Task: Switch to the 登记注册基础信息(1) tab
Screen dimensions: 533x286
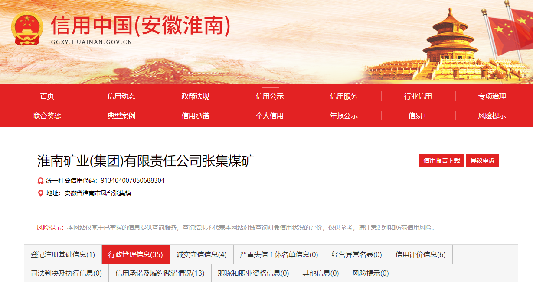Action: 63,254
